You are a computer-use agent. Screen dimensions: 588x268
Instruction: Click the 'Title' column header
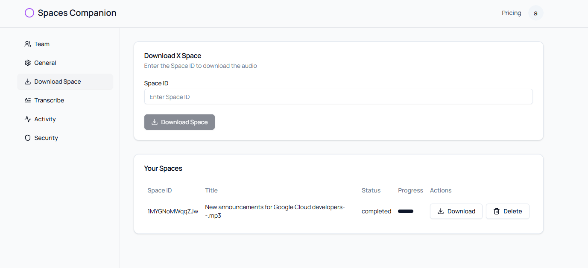[x=211, y=190]
